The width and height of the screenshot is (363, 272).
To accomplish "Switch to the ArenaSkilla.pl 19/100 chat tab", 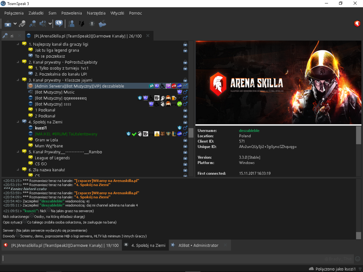I will 62,246.
